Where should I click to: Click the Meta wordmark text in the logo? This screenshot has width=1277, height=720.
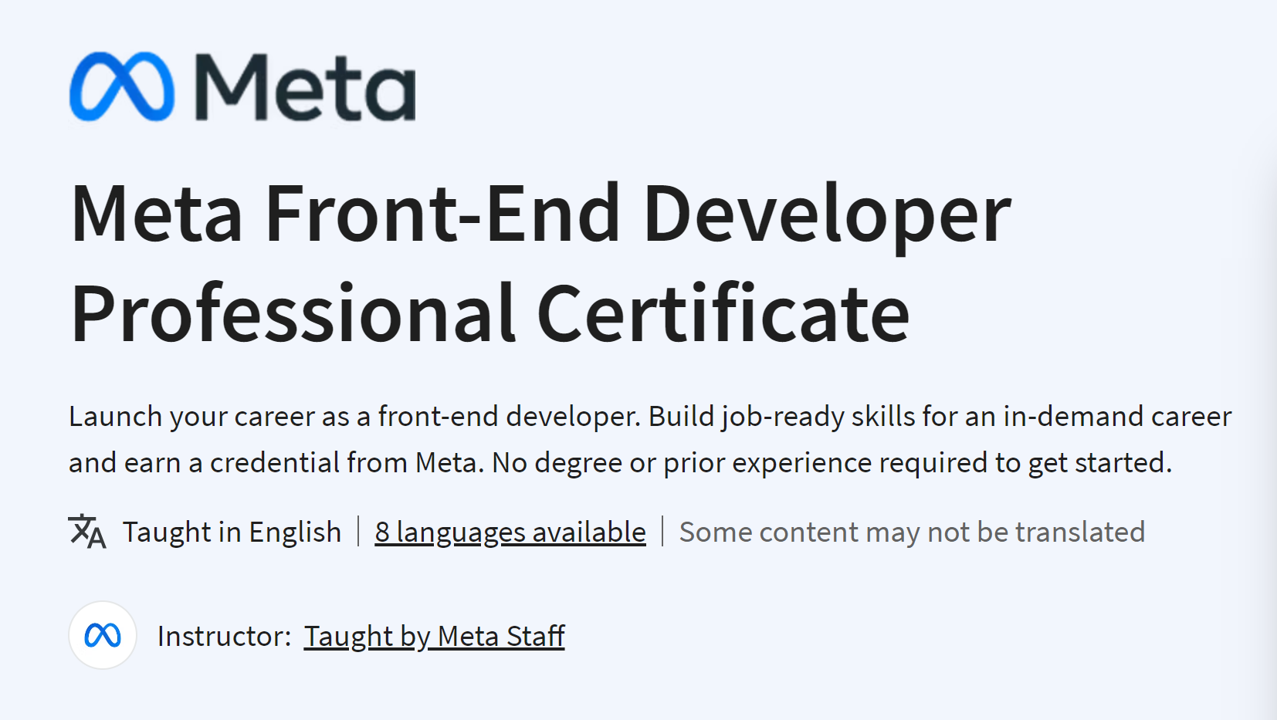[x=306, y=87]
